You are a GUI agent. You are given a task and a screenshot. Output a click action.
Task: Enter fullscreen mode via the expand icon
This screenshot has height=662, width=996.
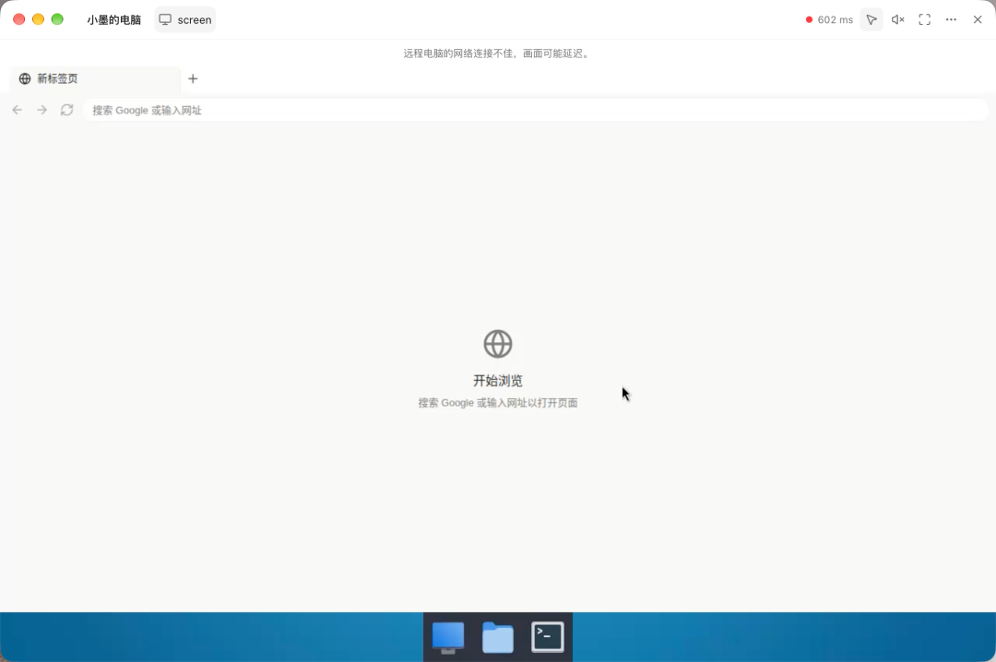[925, 19]
